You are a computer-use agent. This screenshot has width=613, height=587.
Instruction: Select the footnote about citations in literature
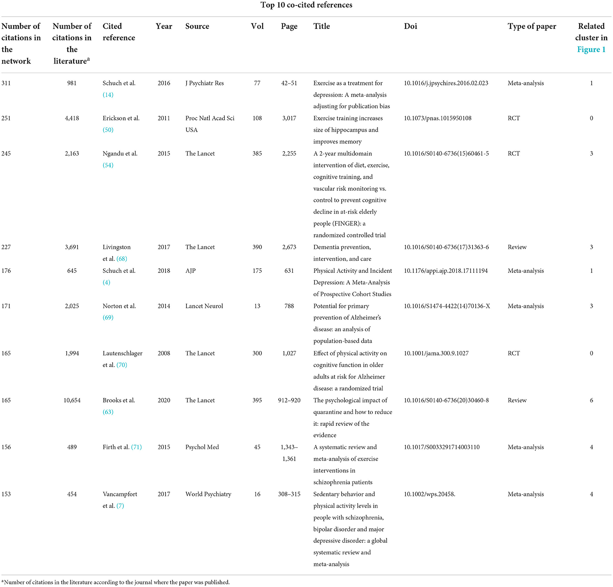(x=116, y=582)
